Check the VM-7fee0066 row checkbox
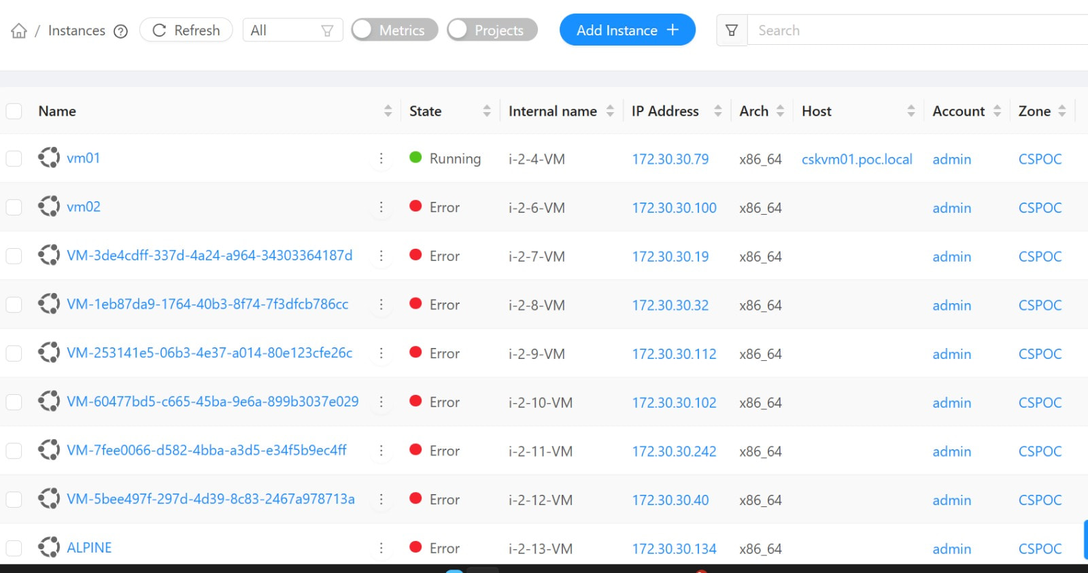The width and height of the screenshot is (1088, 573). coord(14,451)
